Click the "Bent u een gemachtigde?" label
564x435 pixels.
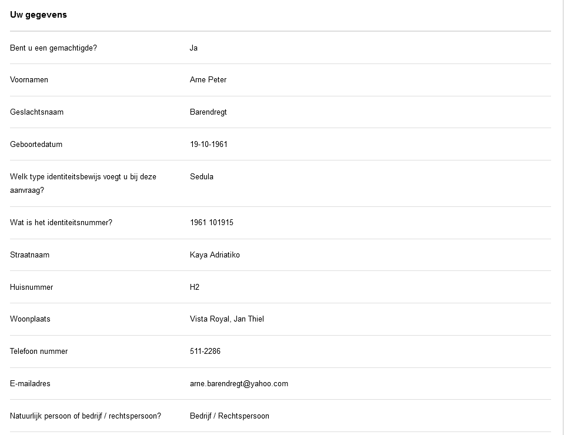(54, 48)
